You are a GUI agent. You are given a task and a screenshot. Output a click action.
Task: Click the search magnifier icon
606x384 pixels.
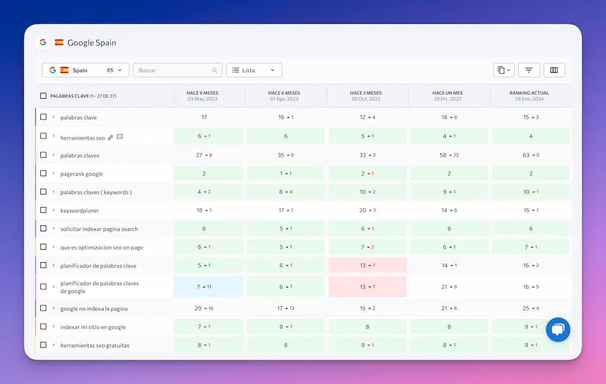pos(215,70)
